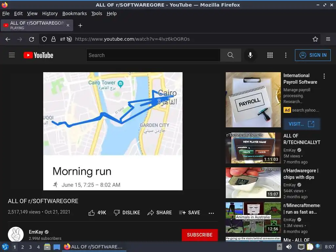Focus the YouTube search field
This screenshot has width=336, height=252.
click(x=153, y=55)
